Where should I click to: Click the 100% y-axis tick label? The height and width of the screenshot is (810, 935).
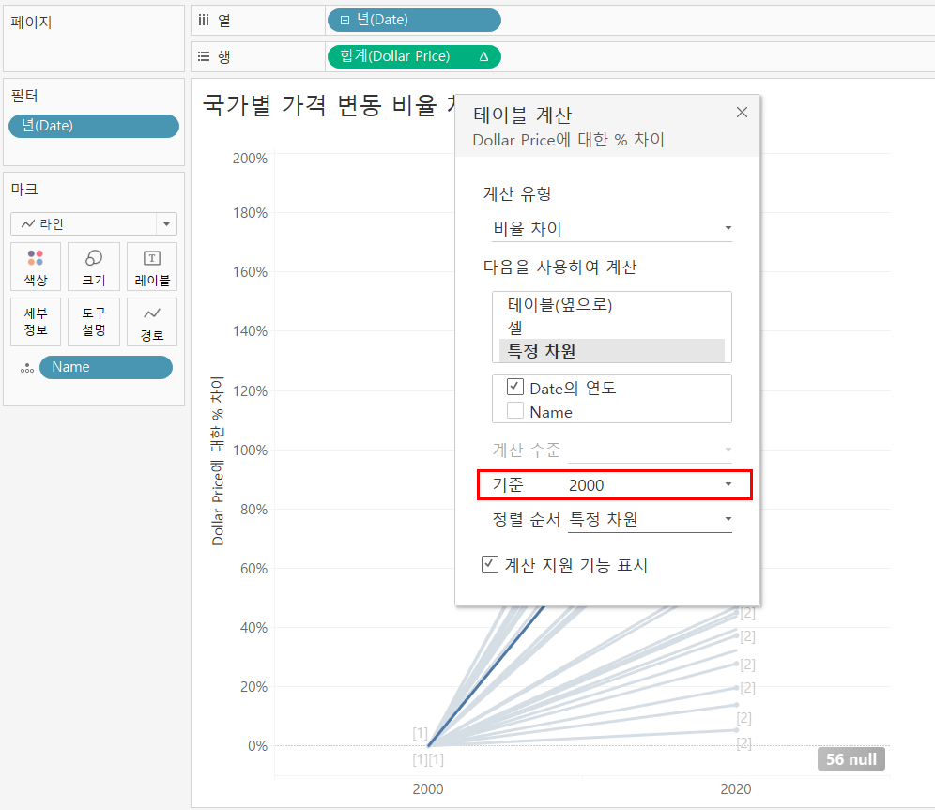(250, 450)
